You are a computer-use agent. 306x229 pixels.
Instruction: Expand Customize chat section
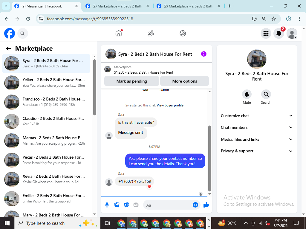point(257,116)
